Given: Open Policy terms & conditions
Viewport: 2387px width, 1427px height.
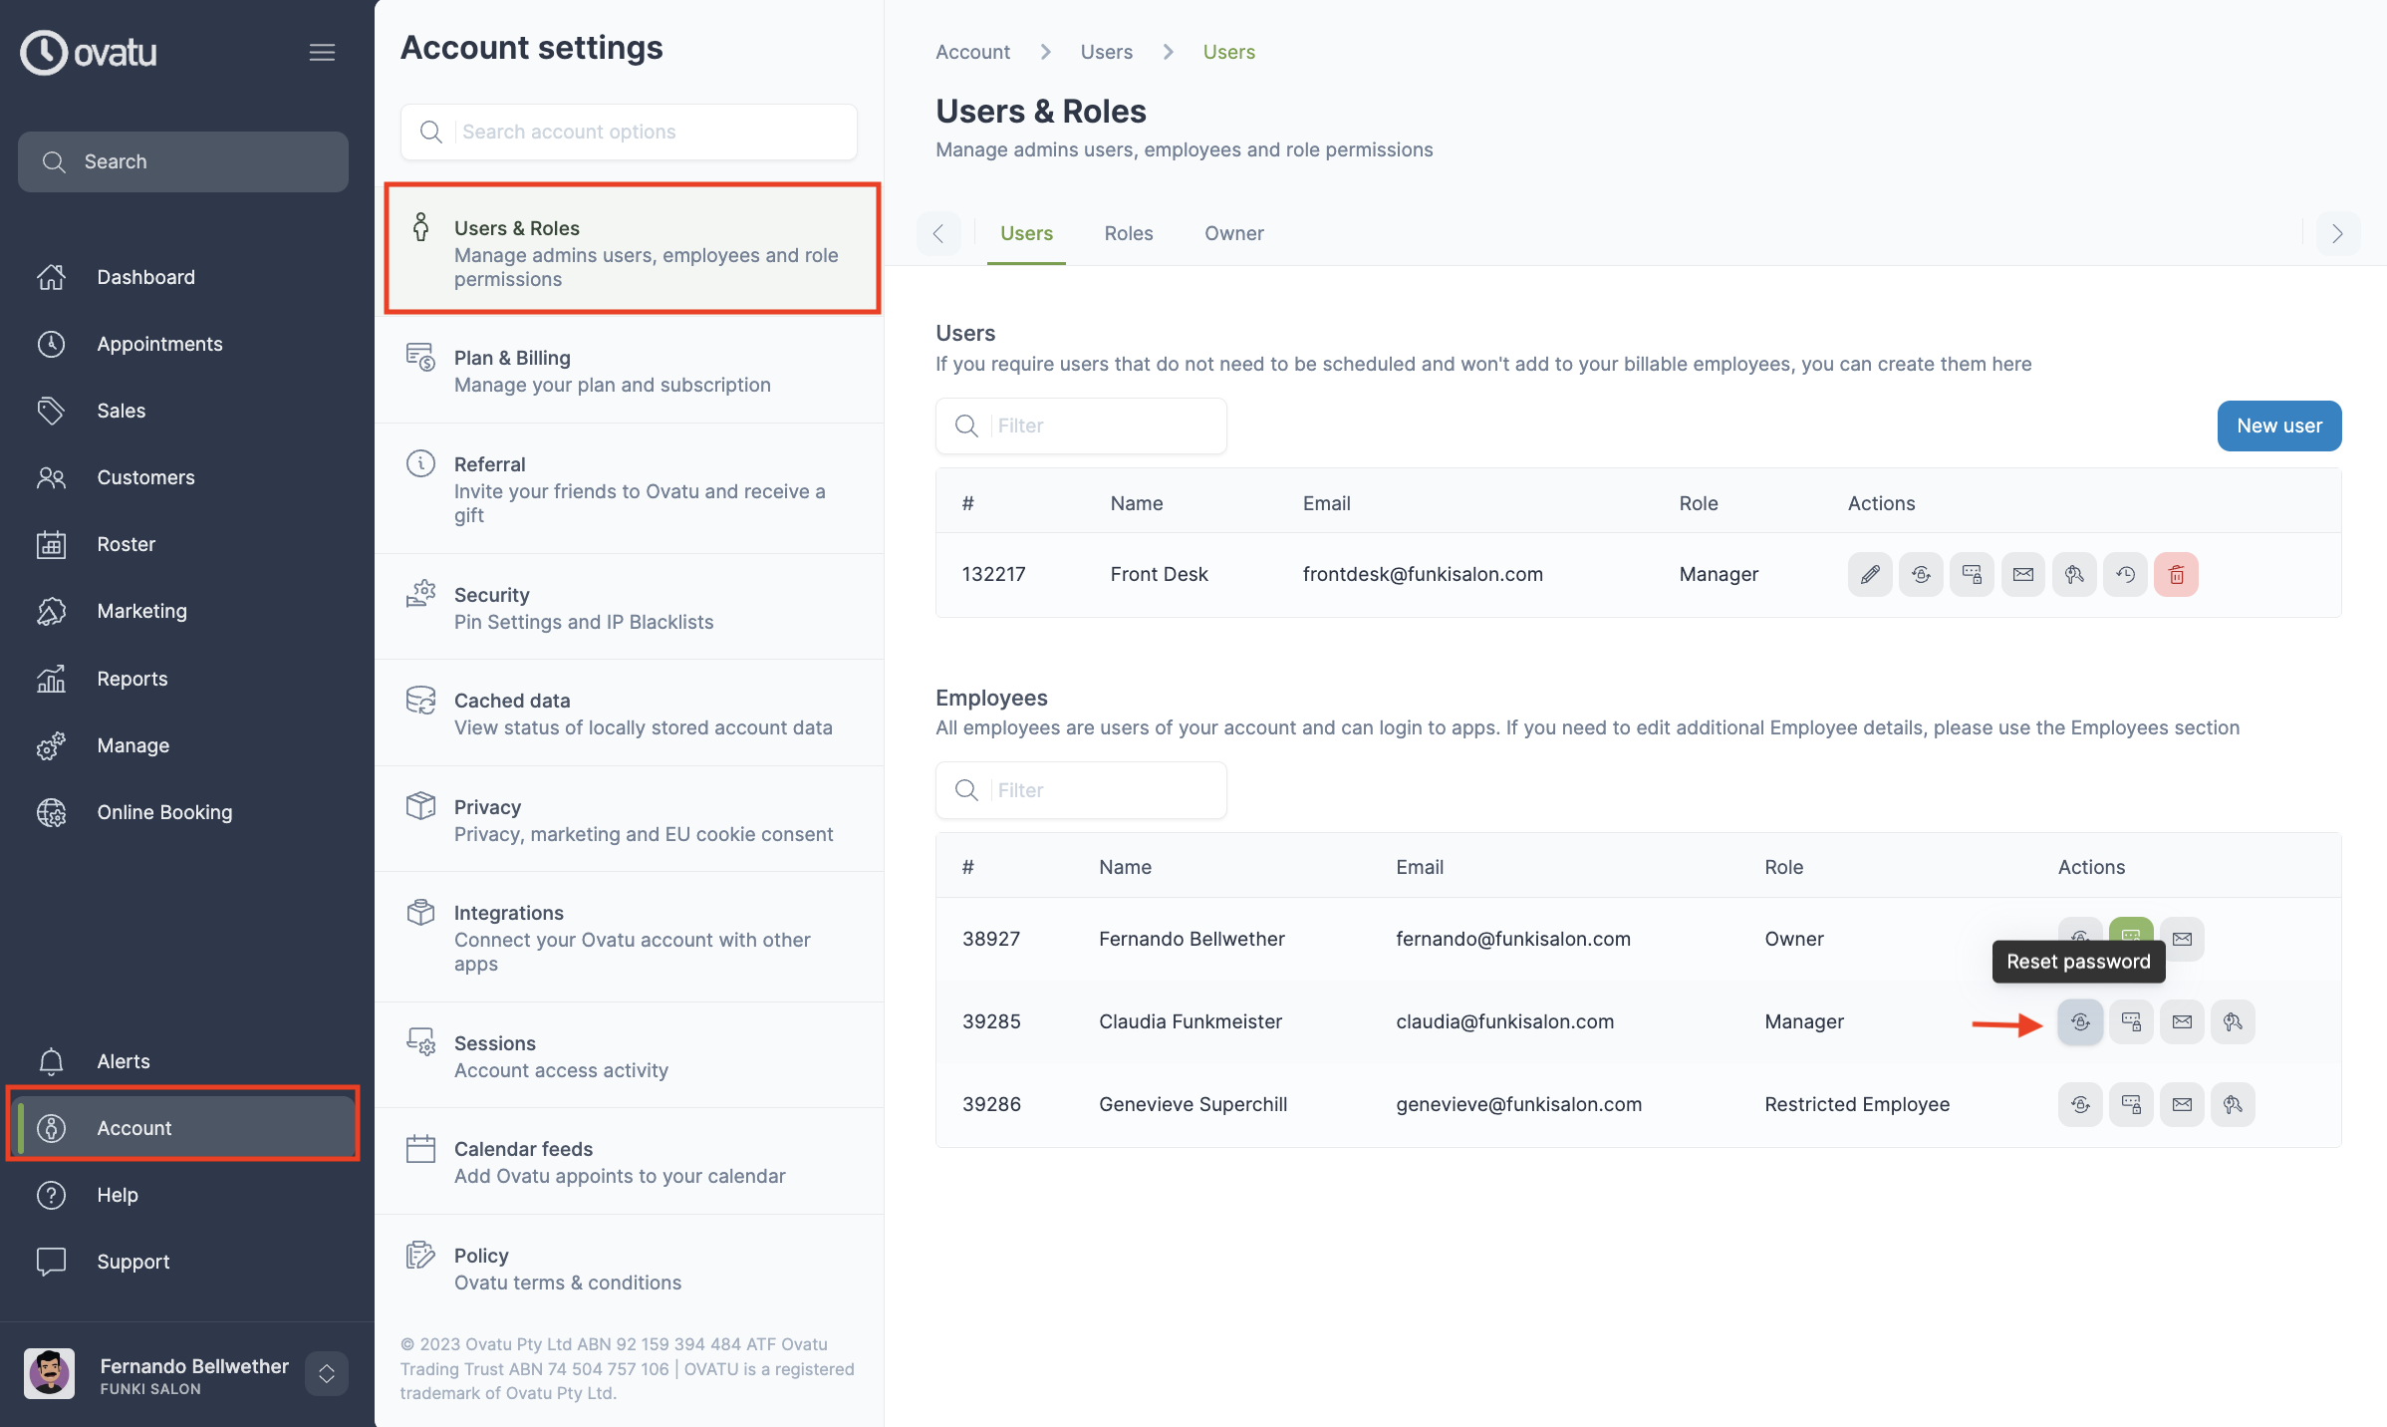Looking at the screenshot, I should pyautogui.click(x=629, y=1268).
